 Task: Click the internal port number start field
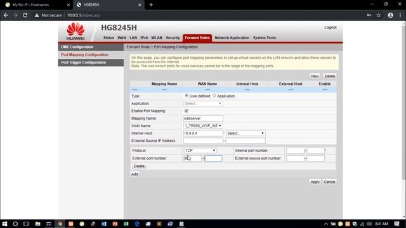[295, 151]
